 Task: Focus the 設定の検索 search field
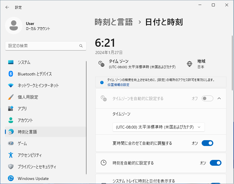click(46, 46)
